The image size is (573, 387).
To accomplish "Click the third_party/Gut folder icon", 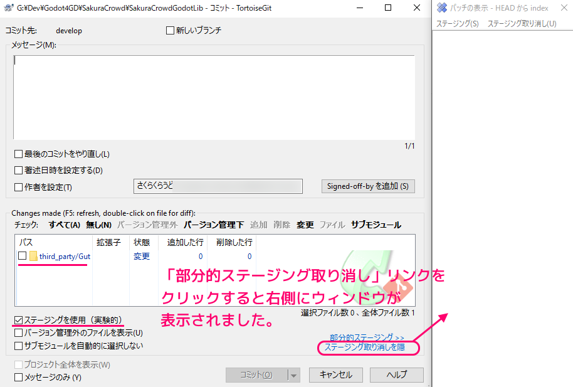I will [x=33, y=256].
